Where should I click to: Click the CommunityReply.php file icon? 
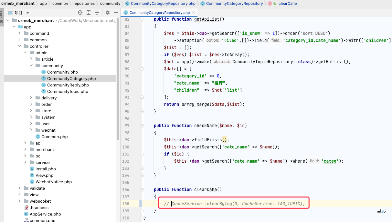pos(44,85)
